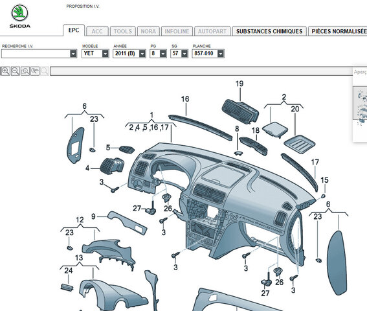Click the ribbed grille cover drawing under 20
Screen dimensions: 367x311
pos(299,144)
